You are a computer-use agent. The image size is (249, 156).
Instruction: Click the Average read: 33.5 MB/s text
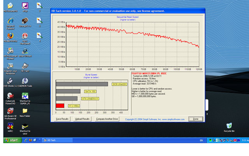(144, 84)
